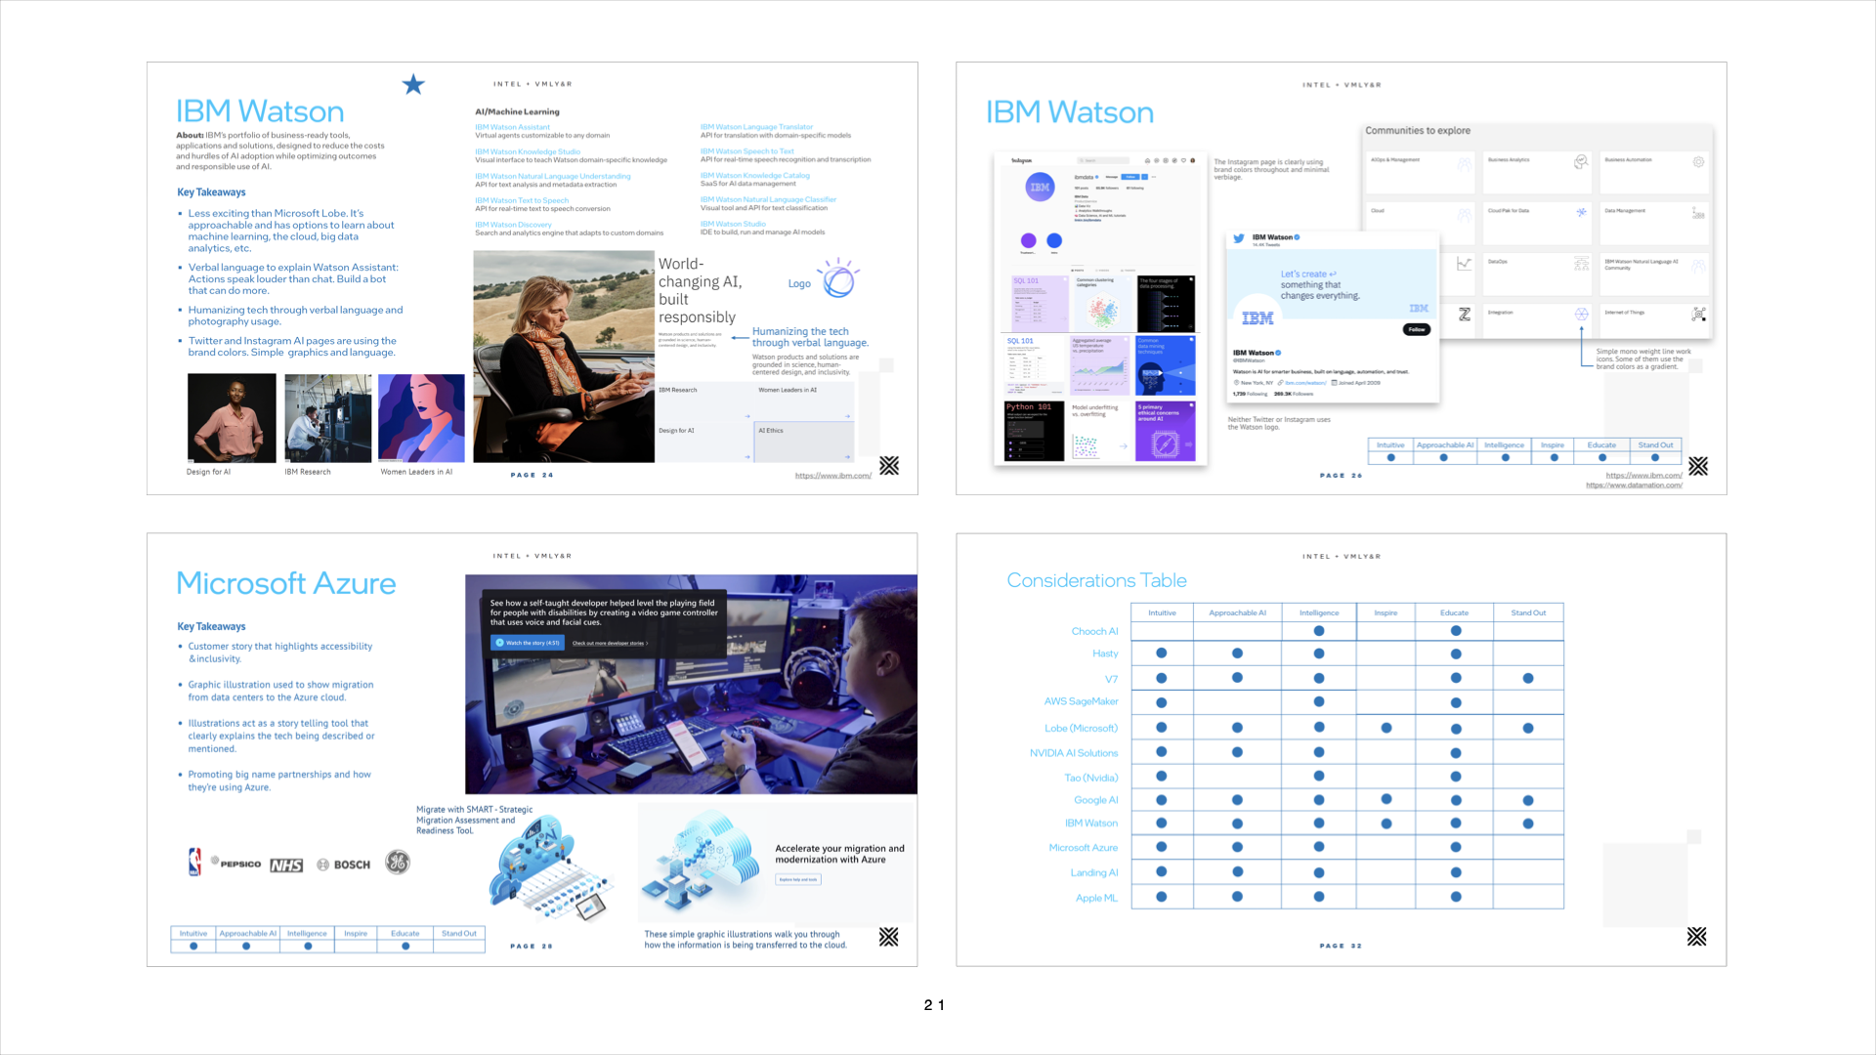The width and height of the screenshot is (1876, 1055).
Task: Click the Watson logo graphic labeled Logo
Action: pos(837,279)
